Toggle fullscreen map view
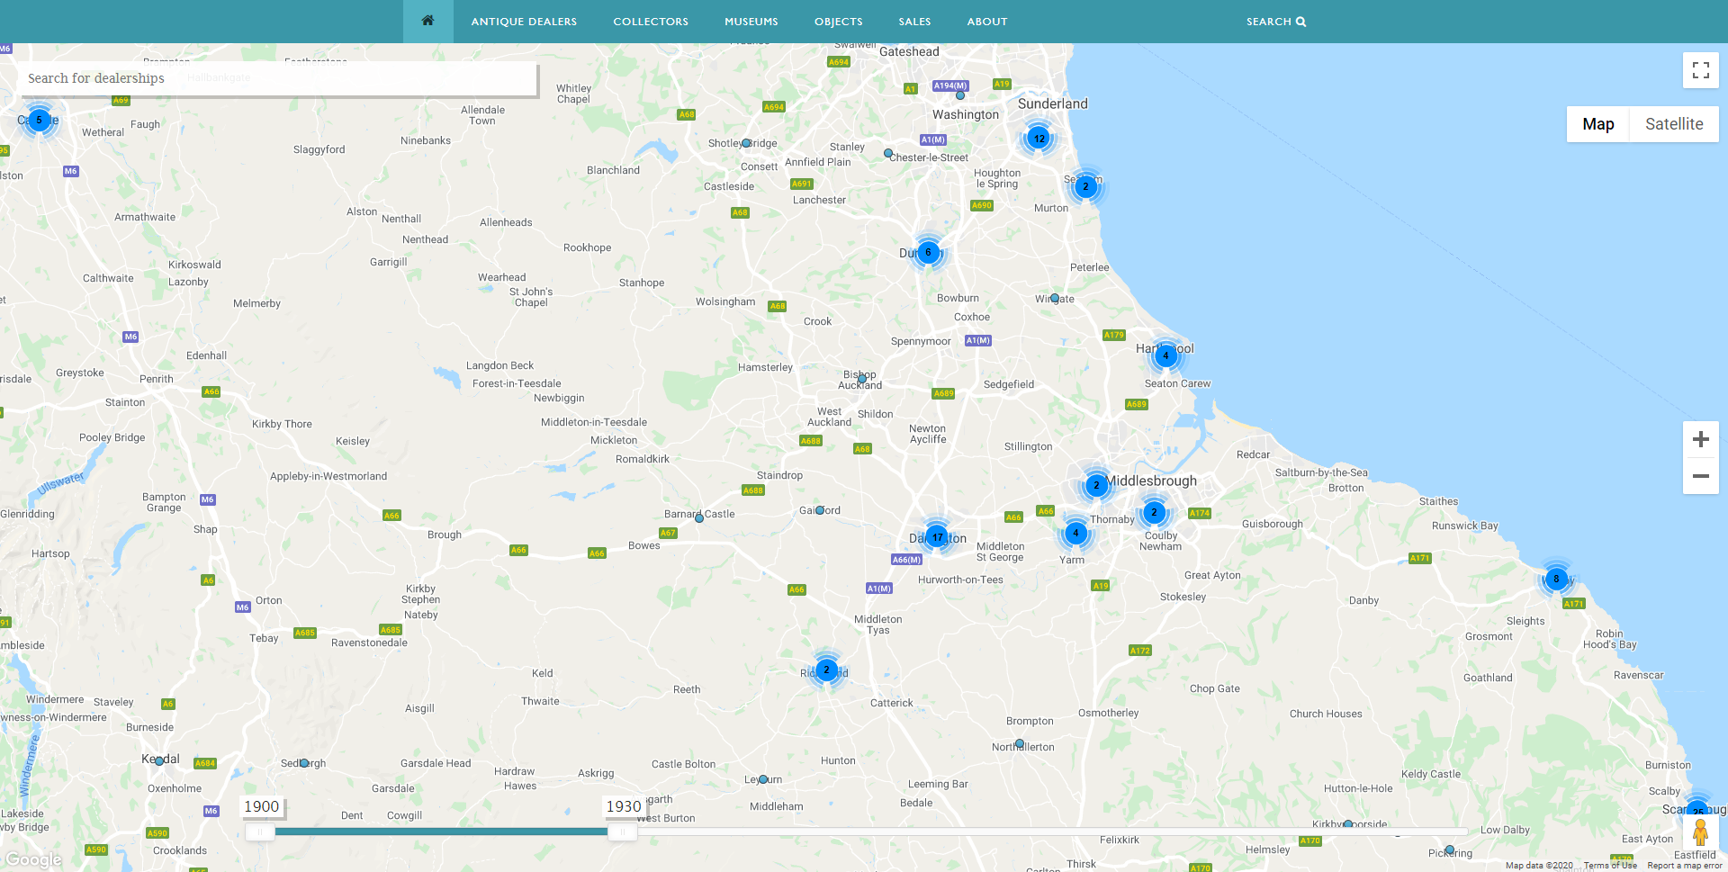 (x=1700, y=70)
